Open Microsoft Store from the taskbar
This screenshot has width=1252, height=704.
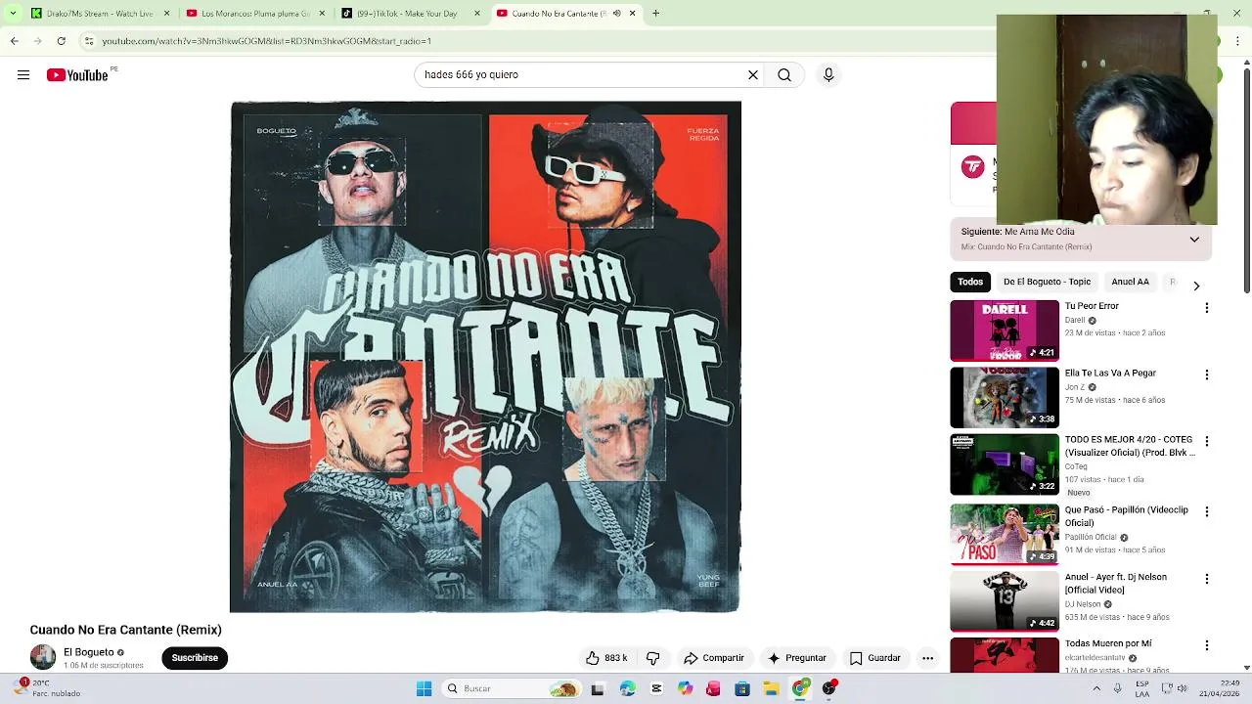point(742,689)
